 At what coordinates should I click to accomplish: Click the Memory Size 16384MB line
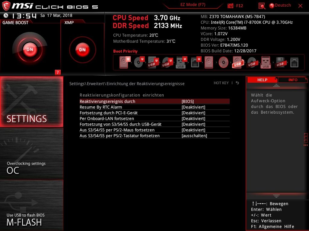[x=224, y=28]
